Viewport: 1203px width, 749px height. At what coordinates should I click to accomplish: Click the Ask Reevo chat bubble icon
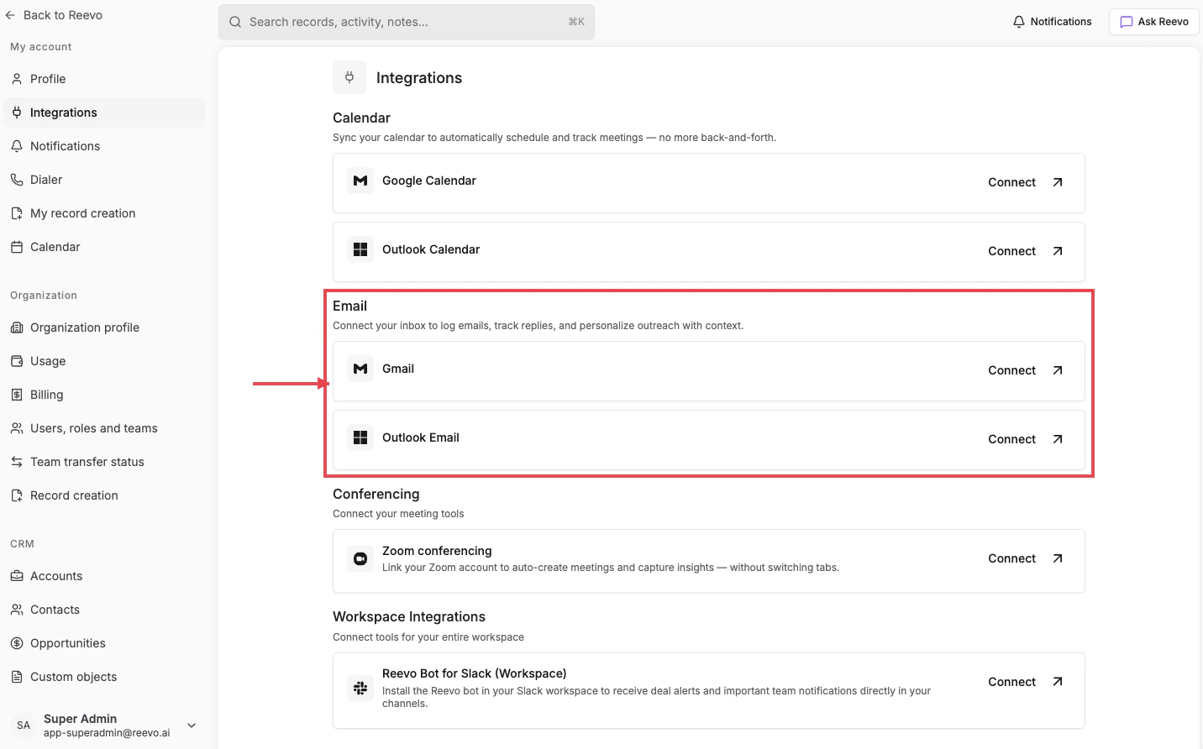[x=1127, y=22]
